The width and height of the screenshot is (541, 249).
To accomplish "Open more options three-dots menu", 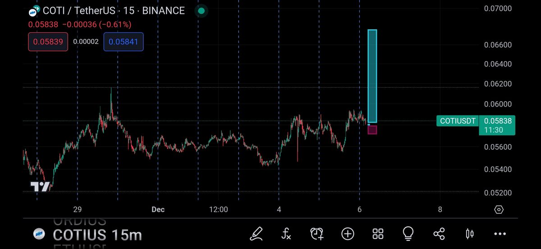I will click(500, 234).
